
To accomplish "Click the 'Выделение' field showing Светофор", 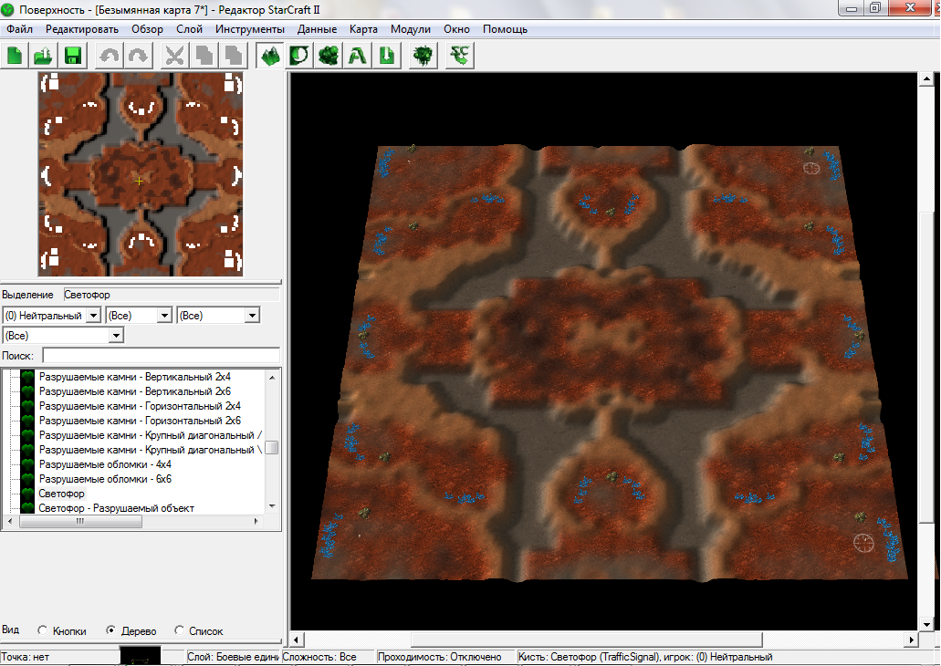I will (x=171, y=295).
